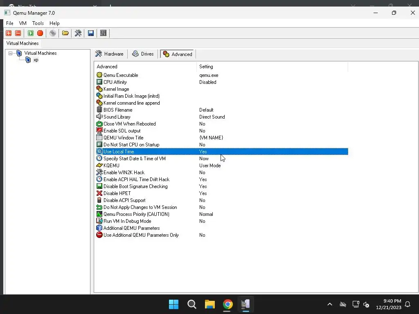Screen dimensions: 419x314
Task: Select the Enable WIN2K Hack row
Action: point(222,172)
